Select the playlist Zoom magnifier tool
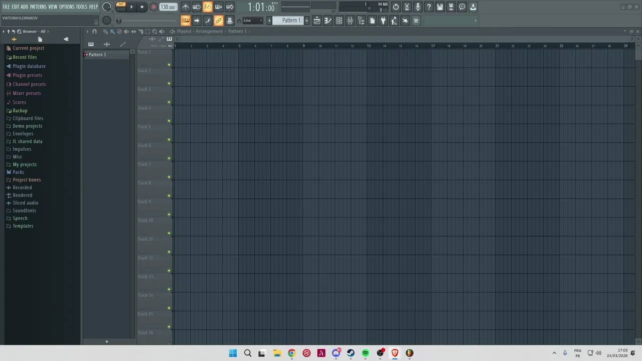The image size is (642, 361). coord(154,31)
